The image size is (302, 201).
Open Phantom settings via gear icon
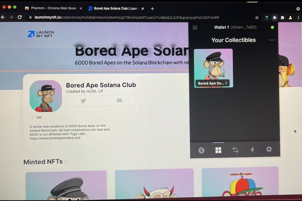269,150
